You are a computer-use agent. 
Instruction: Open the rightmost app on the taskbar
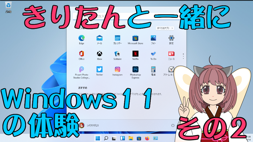[155, 138]
